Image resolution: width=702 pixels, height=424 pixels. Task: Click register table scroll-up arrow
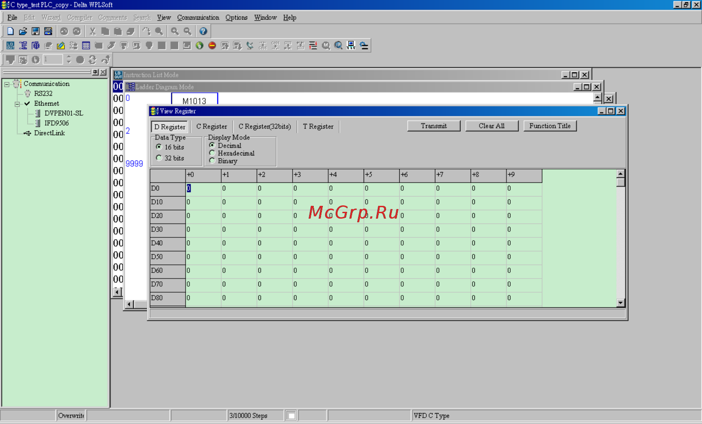coord(621,174)
